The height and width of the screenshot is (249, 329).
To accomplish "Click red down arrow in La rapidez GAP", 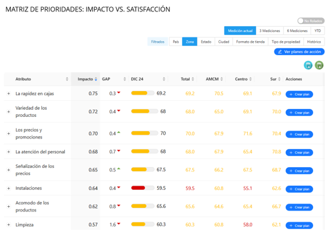I will pos(118,92).
